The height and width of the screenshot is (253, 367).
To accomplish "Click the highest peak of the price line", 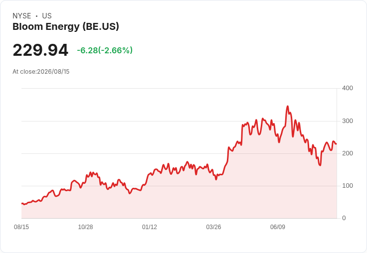I will [x=288, y=106].
